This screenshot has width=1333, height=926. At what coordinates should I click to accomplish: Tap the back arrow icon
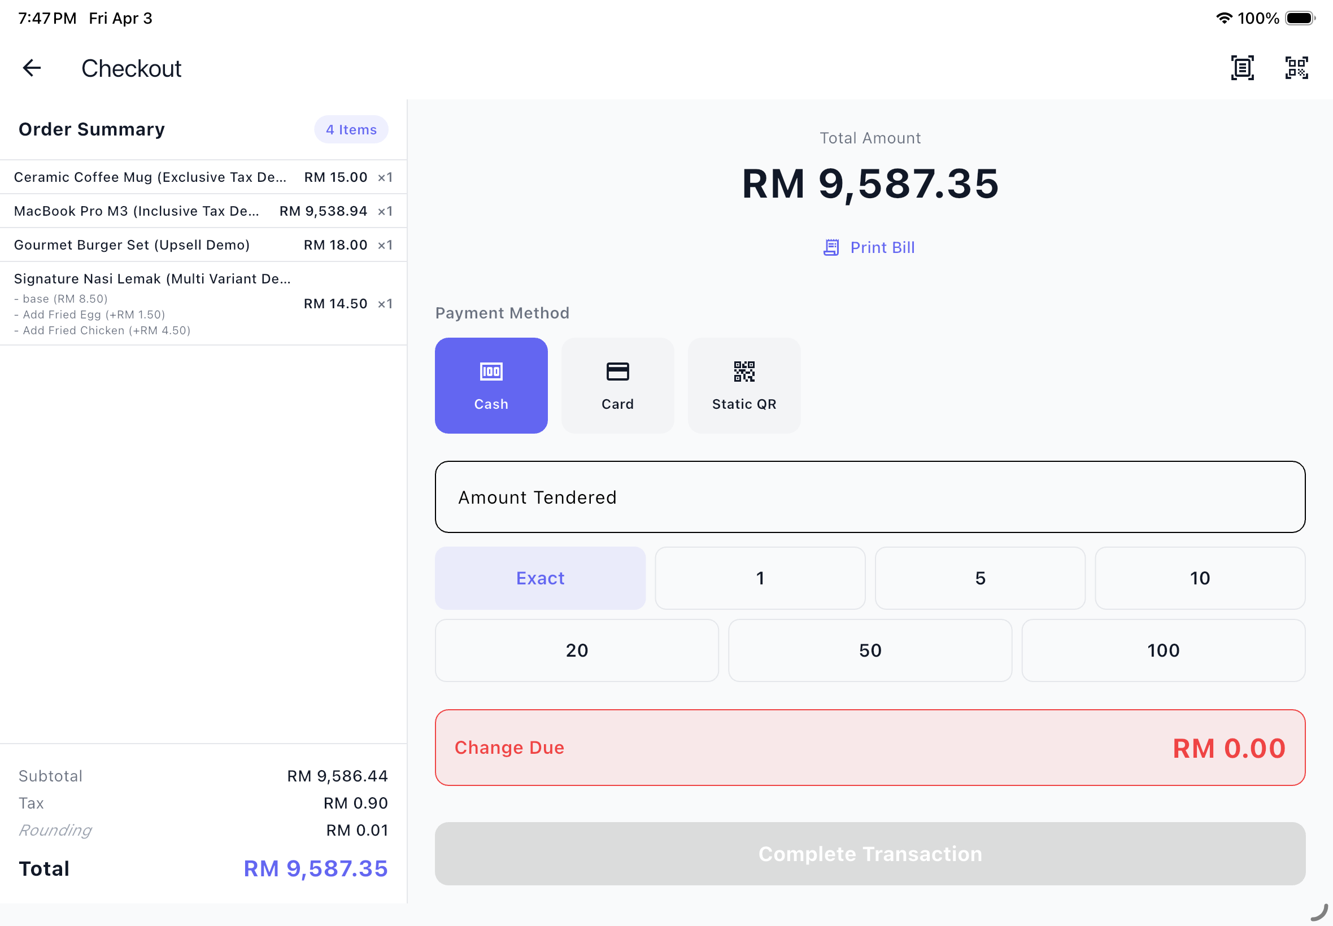point(32,68)
